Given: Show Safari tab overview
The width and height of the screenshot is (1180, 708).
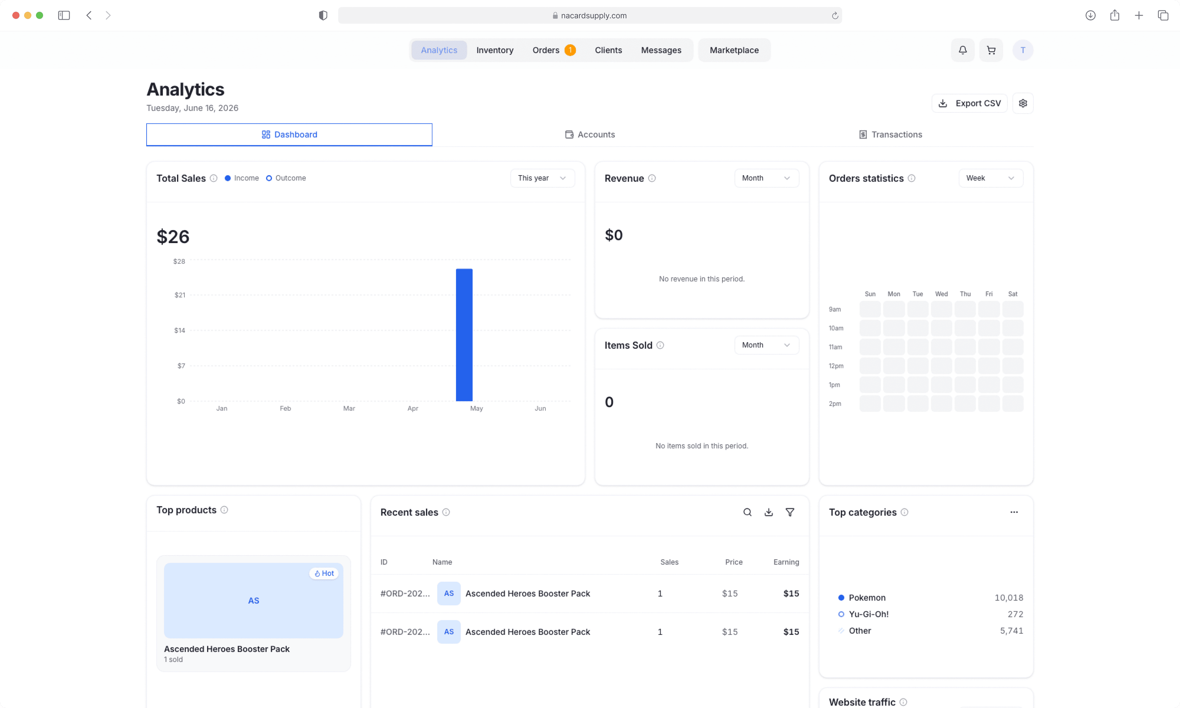Looking at the screenshot, I should point(1163,15).
